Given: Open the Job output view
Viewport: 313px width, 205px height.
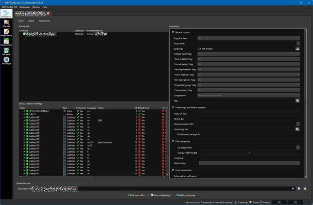Looking at the screenshot, I should (x=6, y=60).
